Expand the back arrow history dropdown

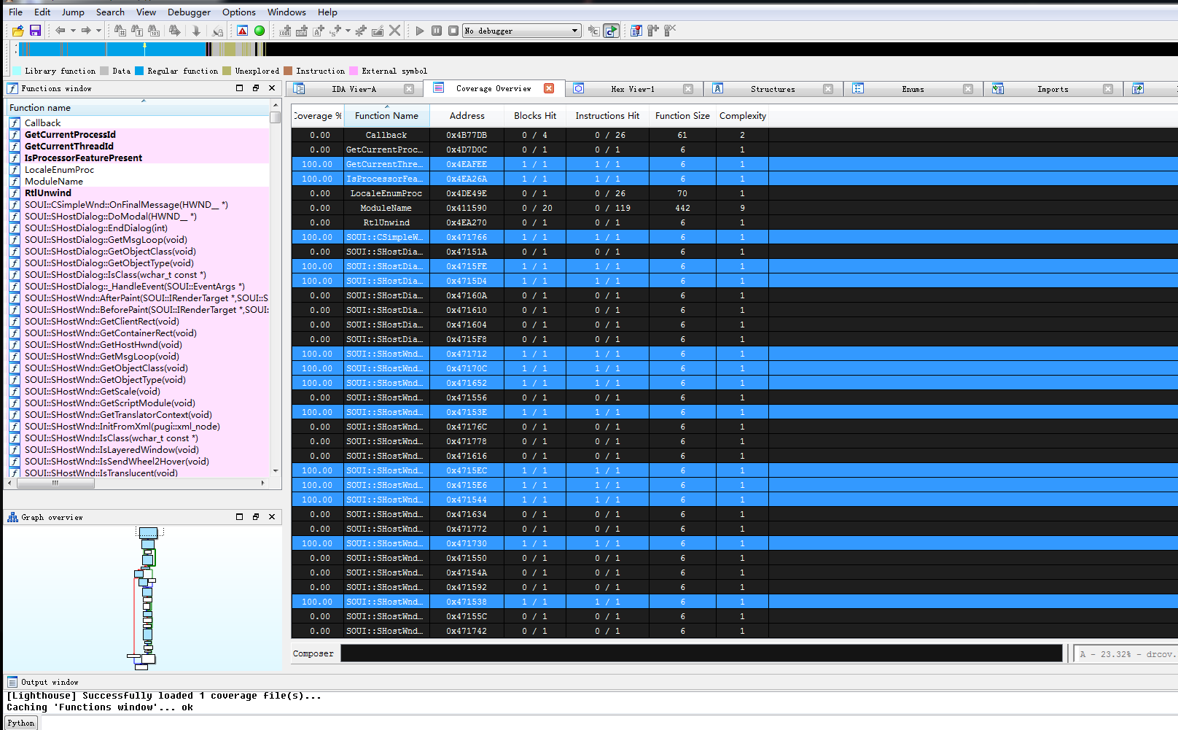pyautogui.click(x=73, y=31)
